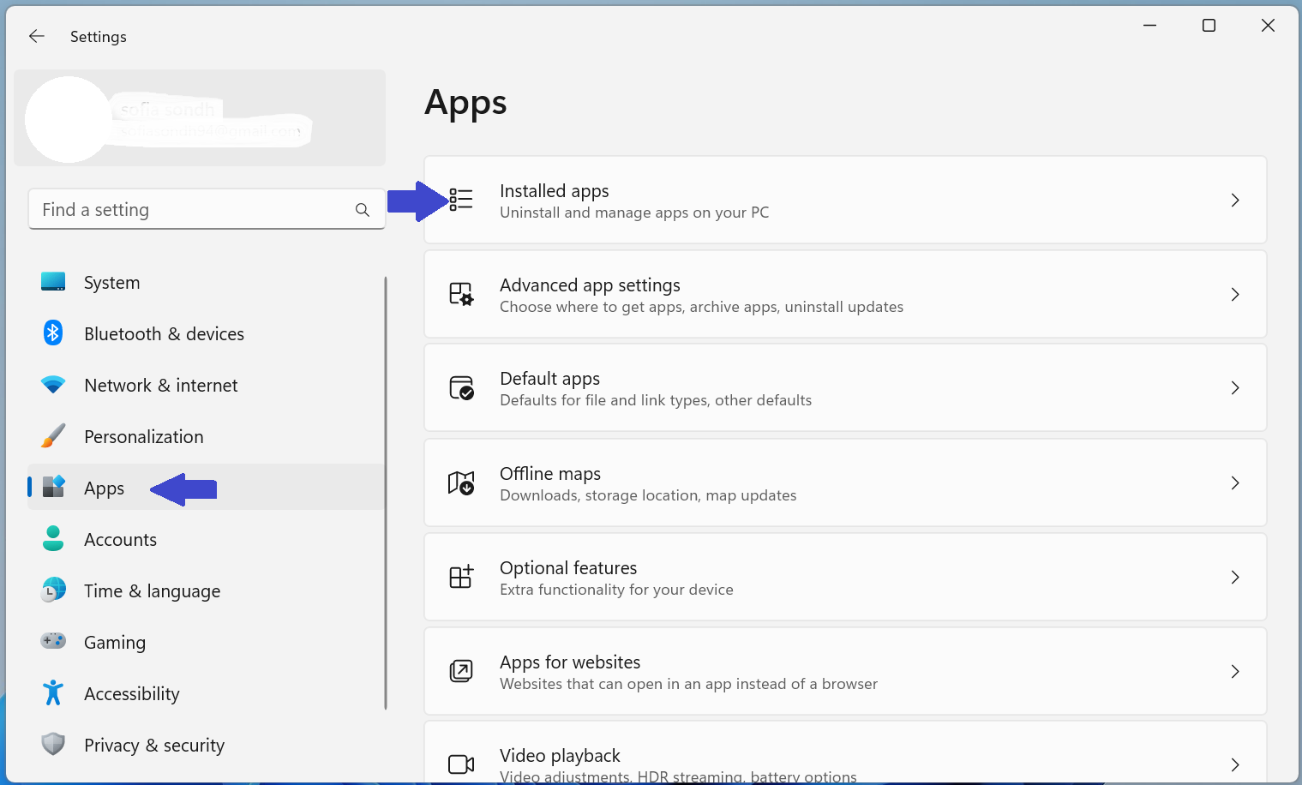Image resolution: width=1302 pixels, height=785 pixels.
Task: Click the Apps for websites icon
Action: coord(461,671)
